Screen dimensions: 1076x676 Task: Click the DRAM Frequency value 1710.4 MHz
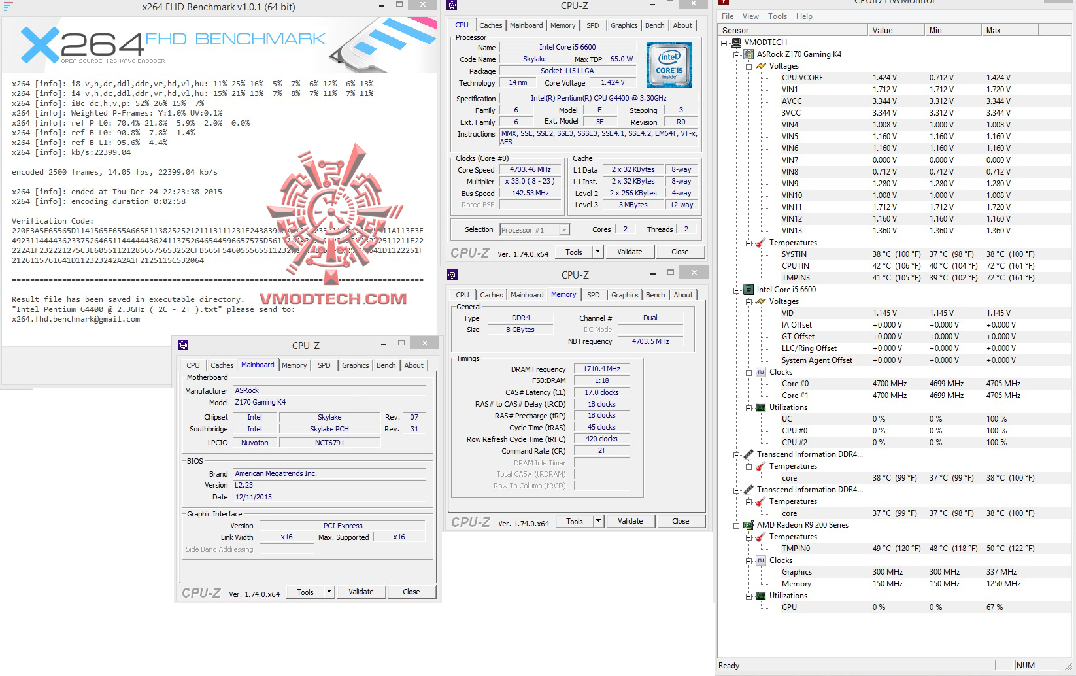click(x=601, y=369)
